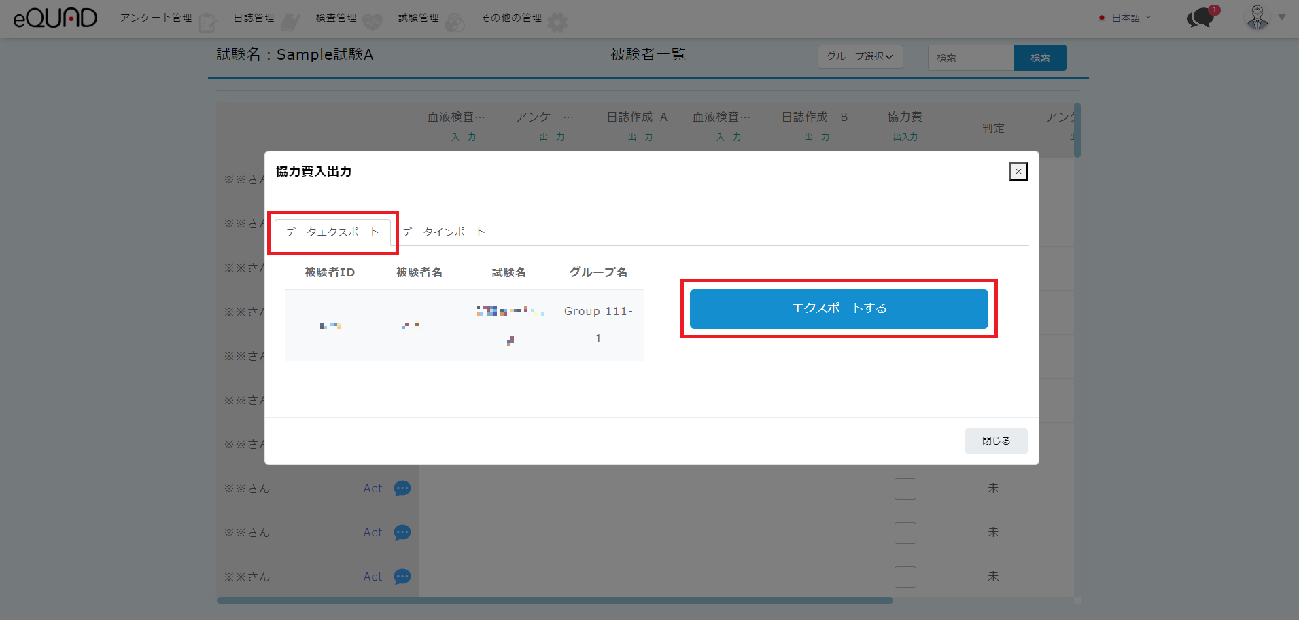Open the 日本語 language dropdown
The height and width of the screenshot is (620, 1299).
tap(1126, 18)
